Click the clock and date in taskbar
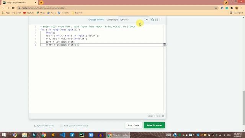Image resolution: width=245 pixels, height=138 pixels. 238,135
